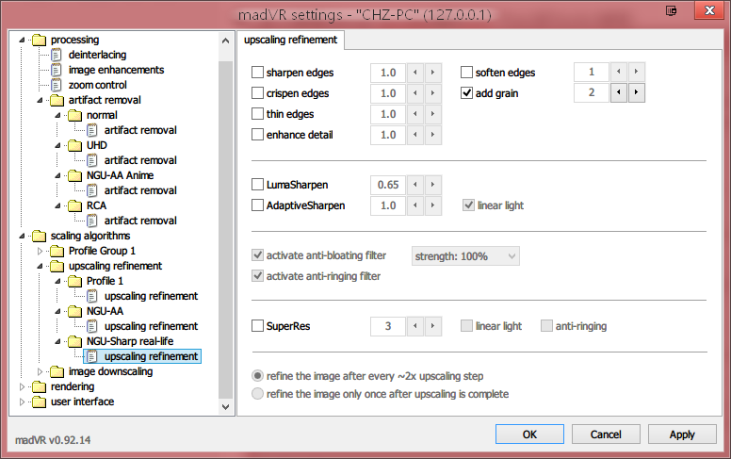Screen dimensions: 731x459
Task: Increase AdaptiveSharpen value with right arrow
Action: click(x=432, y=205)
